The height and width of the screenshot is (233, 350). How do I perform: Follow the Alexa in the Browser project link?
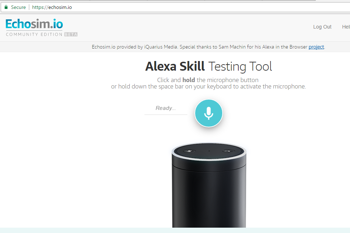click(x=316, y=47)
